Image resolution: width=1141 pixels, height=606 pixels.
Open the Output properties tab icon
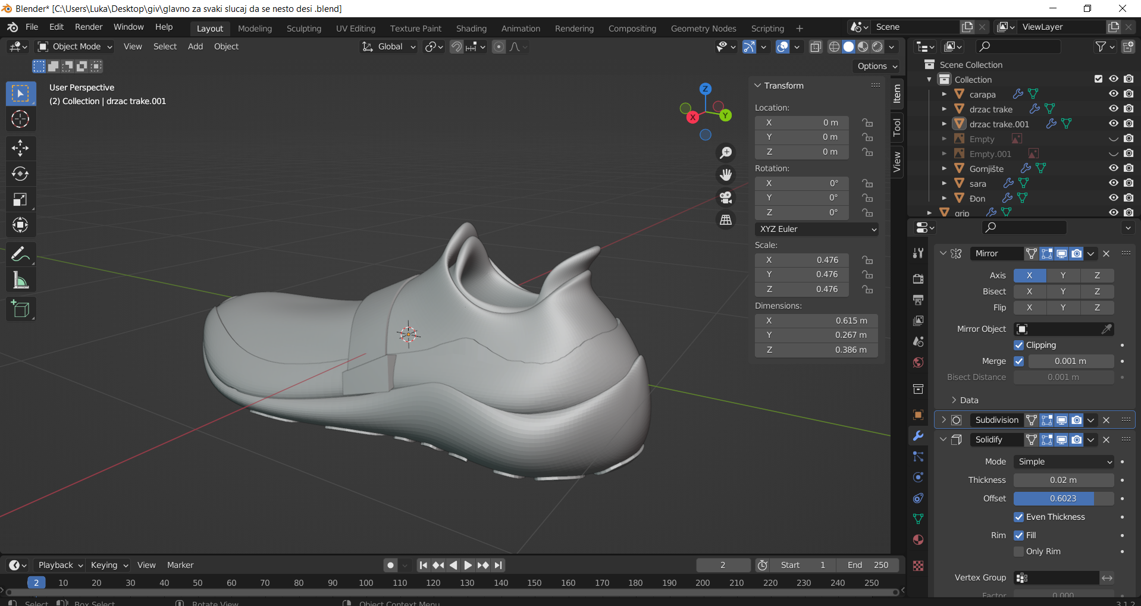pos(919,300)
